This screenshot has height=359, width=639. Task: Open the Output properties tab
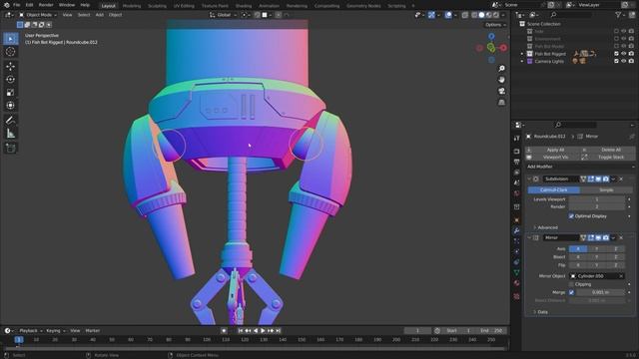coord(517,162)
